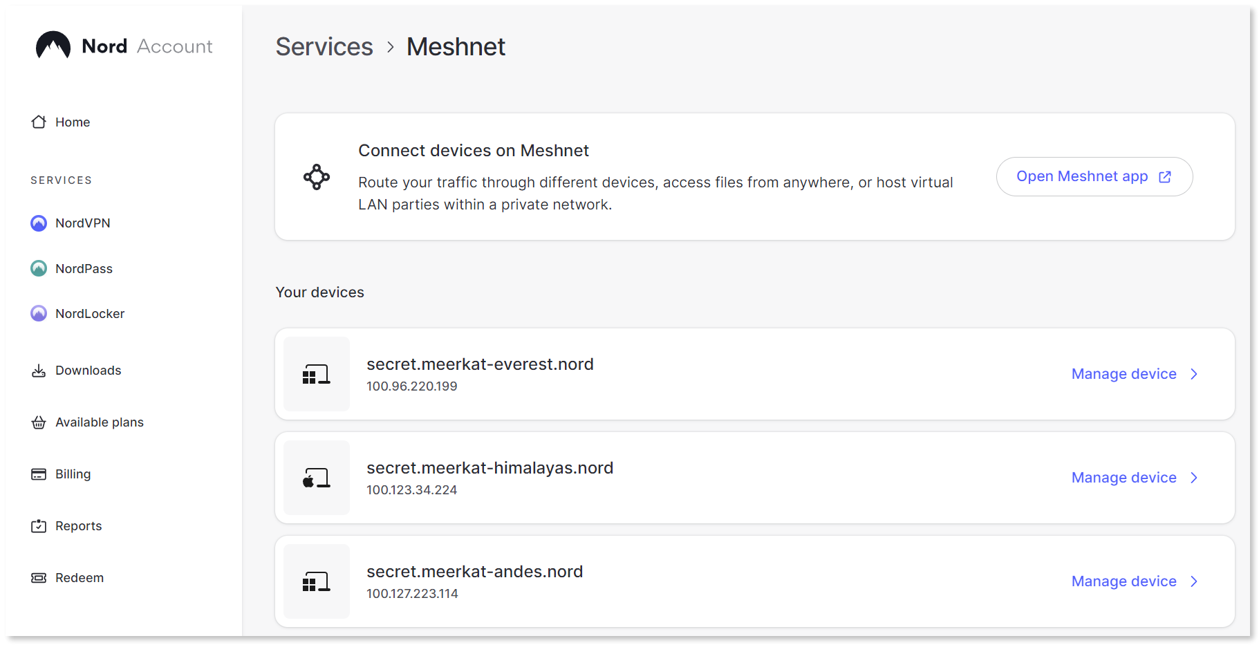Click the Billing card icon
1259x645 pixels.
(39, 474)
